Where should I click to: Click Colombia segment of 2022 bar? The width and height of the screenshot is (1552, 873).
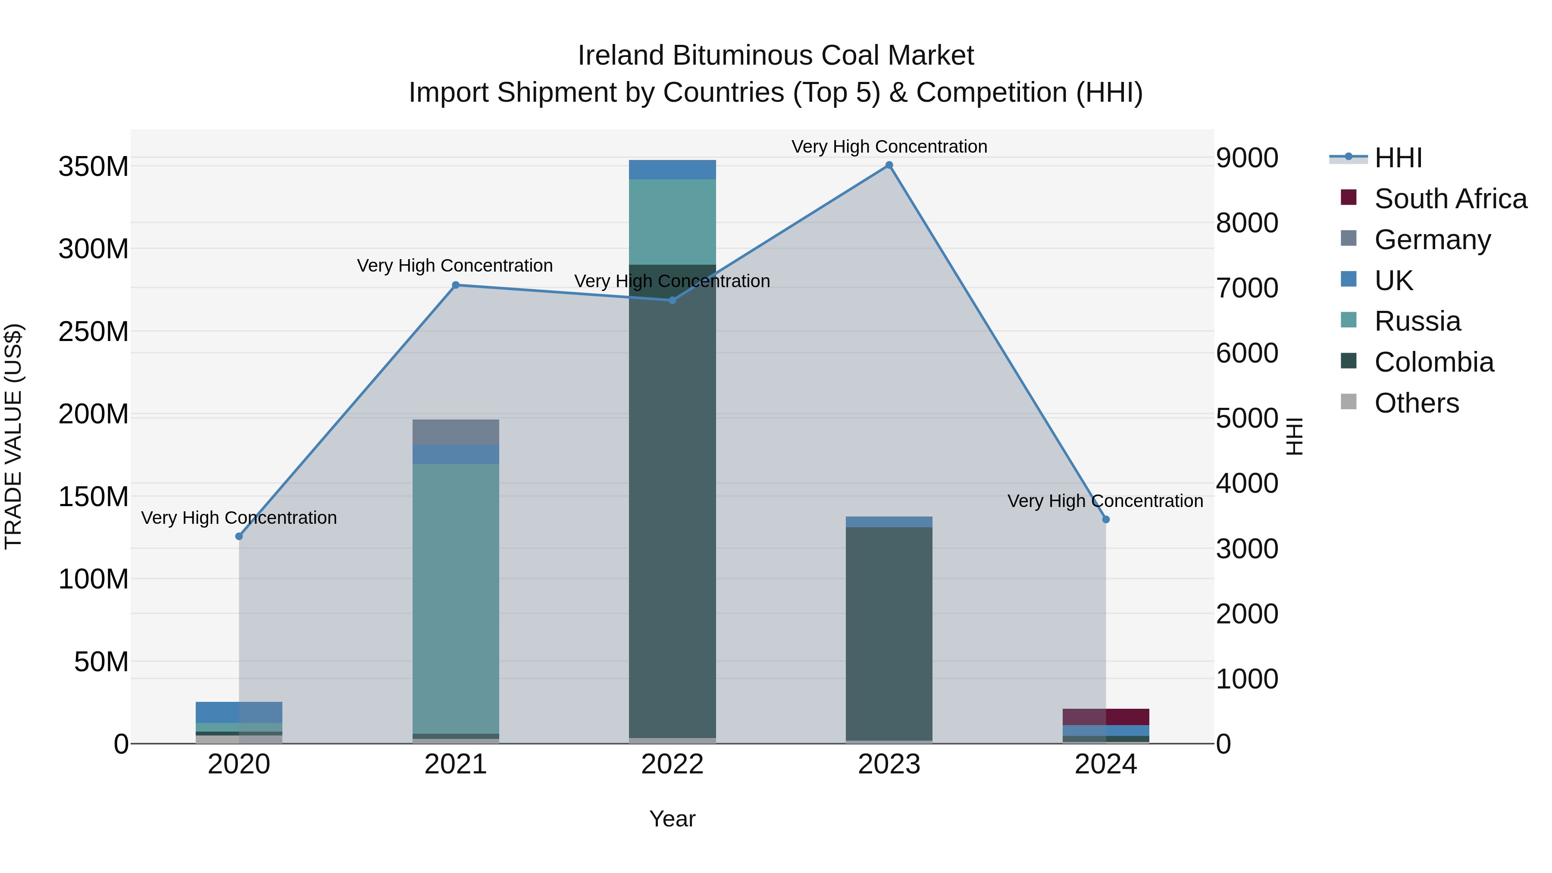click(673, 501)
